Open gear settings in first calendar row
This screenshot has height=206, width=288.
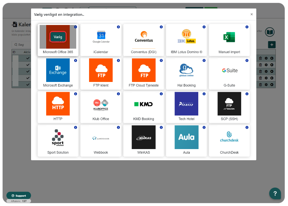coord(266,58)
